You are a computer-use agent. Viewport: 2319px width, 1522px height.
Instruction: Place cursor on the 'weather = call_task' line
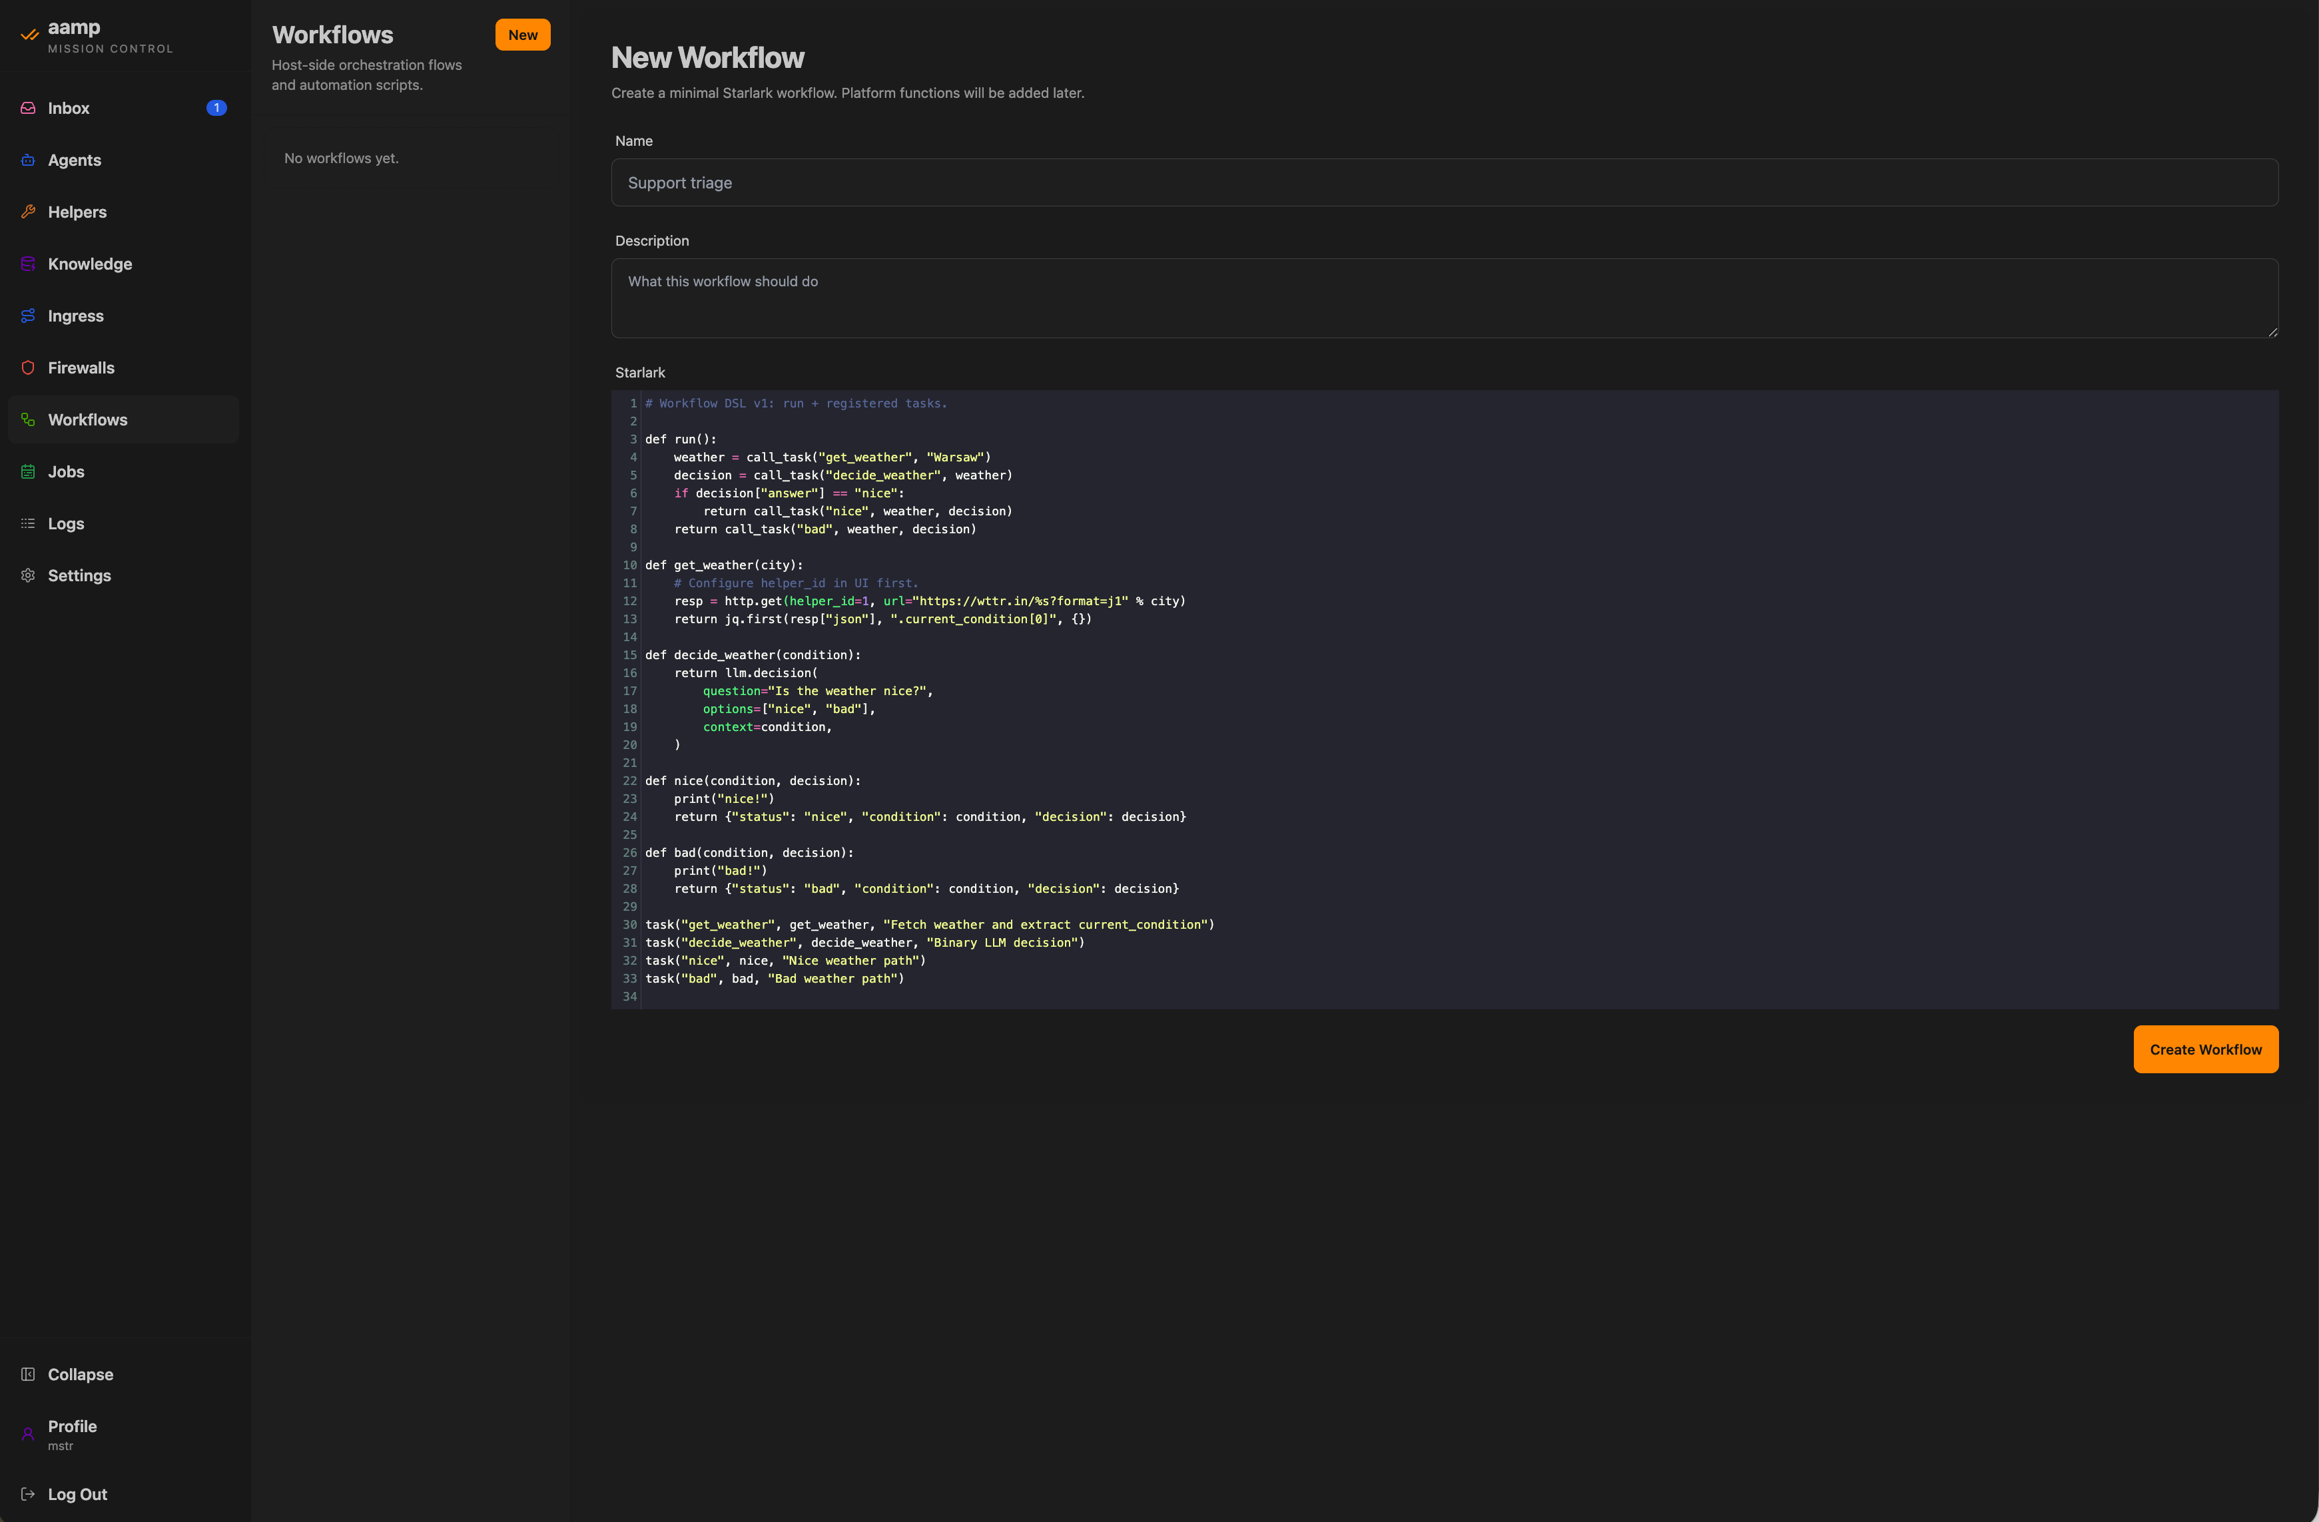click(x=832, y=457)
